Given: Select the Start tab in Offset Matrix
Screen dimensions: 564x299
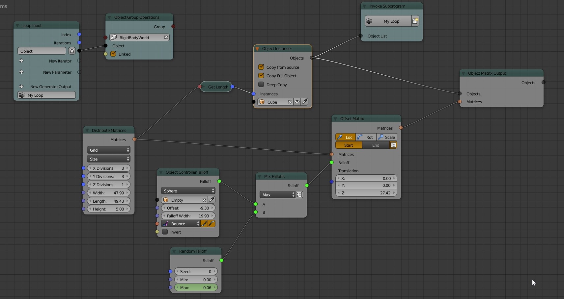Looking at the screenshot, I should (x=349, y=145).
